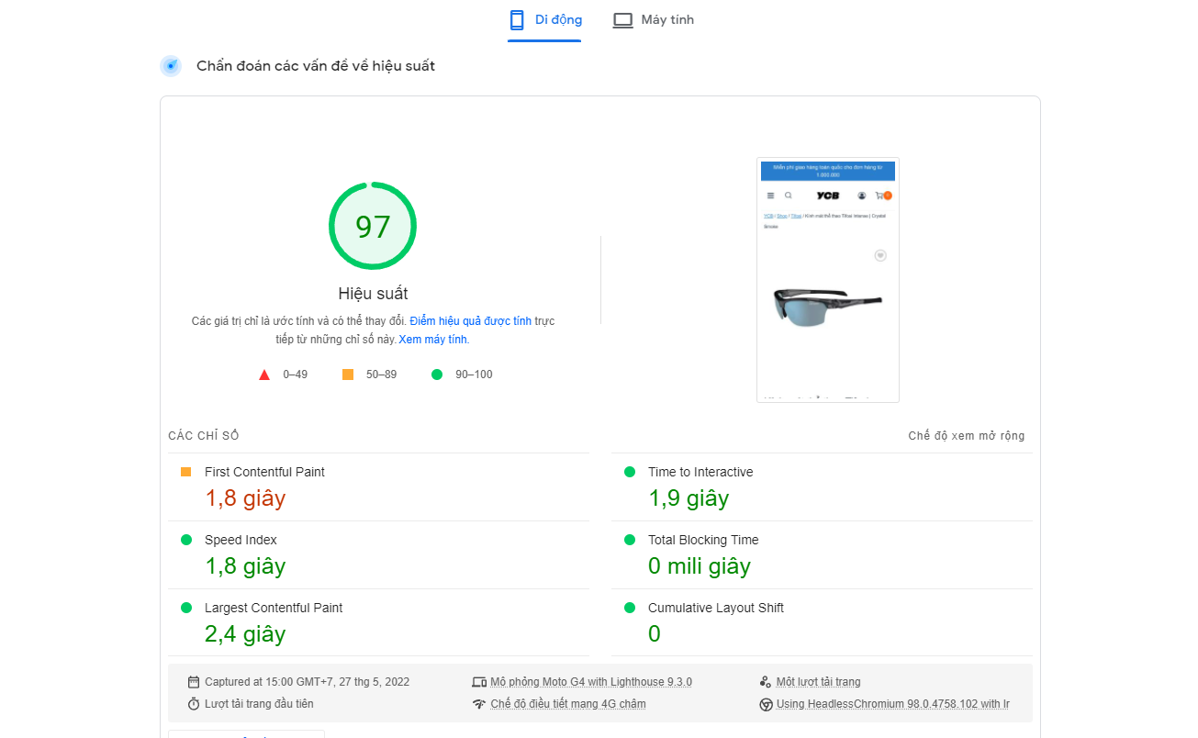Click the stopwatch icon beside Lượt tải trang đầu tiên
Viewport: 1198px width, 738px height.
[194, 704]
